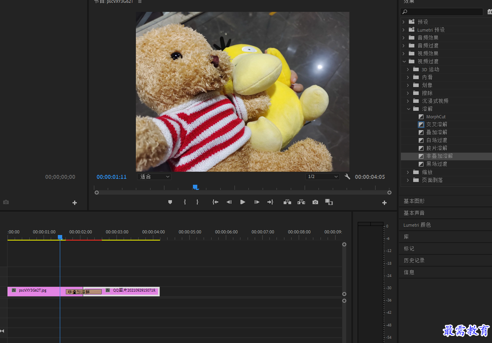The width and height of the screenshot is (492, 343).
Task: Collapse the 视频过渡 folder
Action: [x=404, y=61]
